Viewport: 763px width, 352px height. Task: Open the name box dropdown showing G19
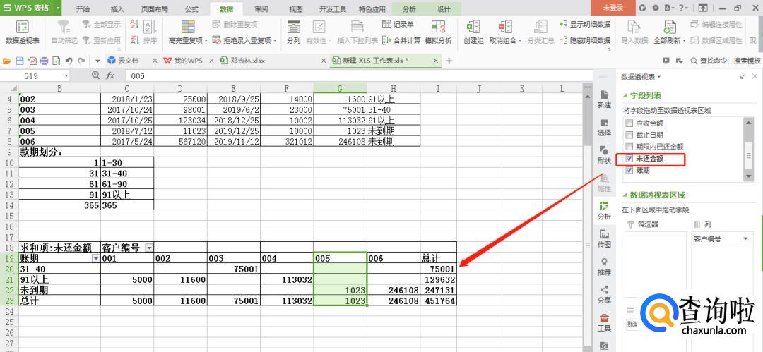point(66,76)
